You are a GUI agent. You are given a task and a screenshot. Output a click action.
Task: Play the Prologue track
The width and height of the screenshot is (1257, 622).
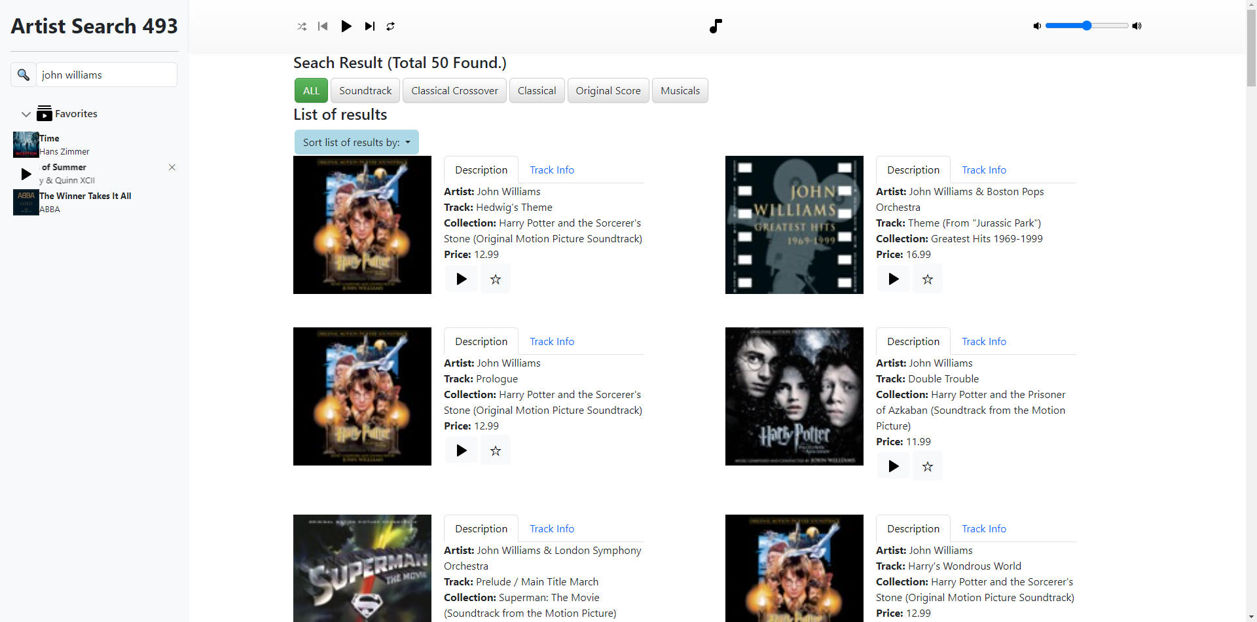coord(462,450)
